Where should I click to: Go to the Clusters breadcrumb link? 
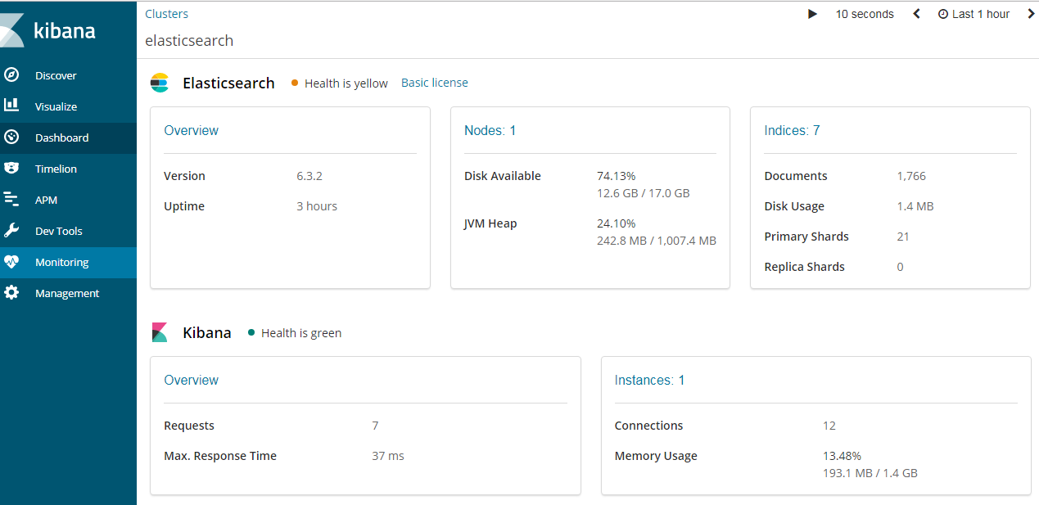coord(166,14)
